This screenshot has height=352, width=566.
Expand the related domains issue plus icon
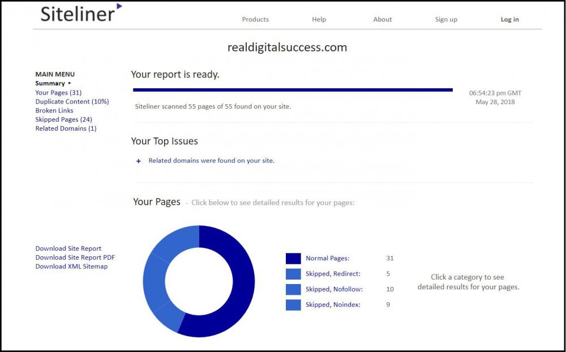pyautogui.click(x=138, y=161)
